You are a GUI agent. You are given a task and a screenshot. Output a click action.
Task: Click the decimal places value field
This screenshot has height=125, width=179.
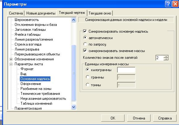159,58
